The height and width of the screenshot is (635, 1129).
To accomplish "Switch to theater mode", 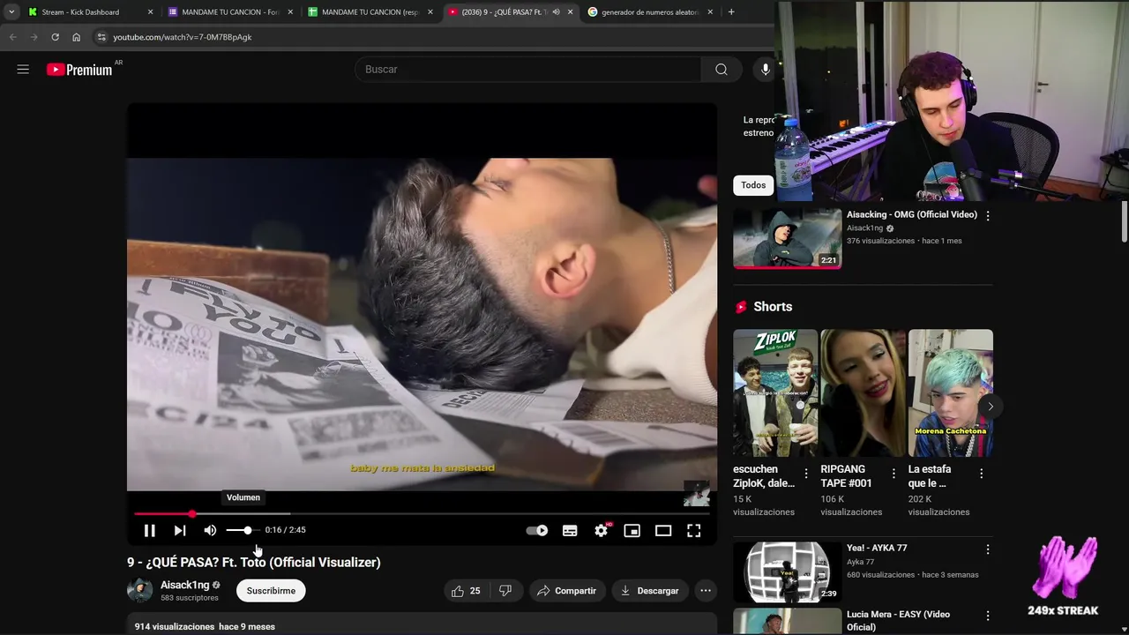I will [x=663, y=530].
